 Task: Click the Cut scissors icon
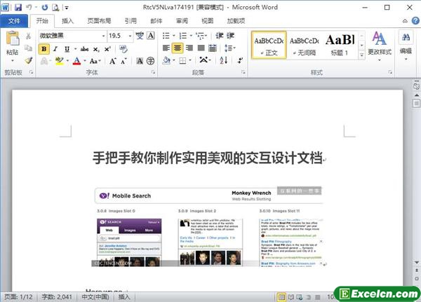click(27, 36)
